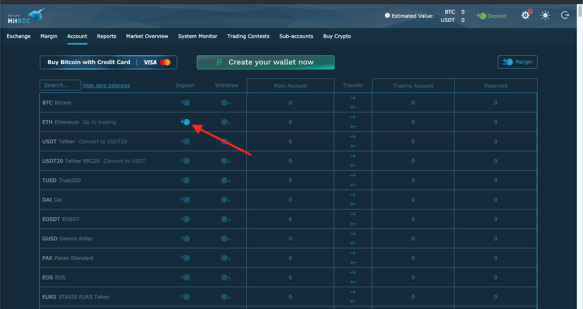Click PAX withdraw icon
The image size is (583, 309).
coord(226,258)
